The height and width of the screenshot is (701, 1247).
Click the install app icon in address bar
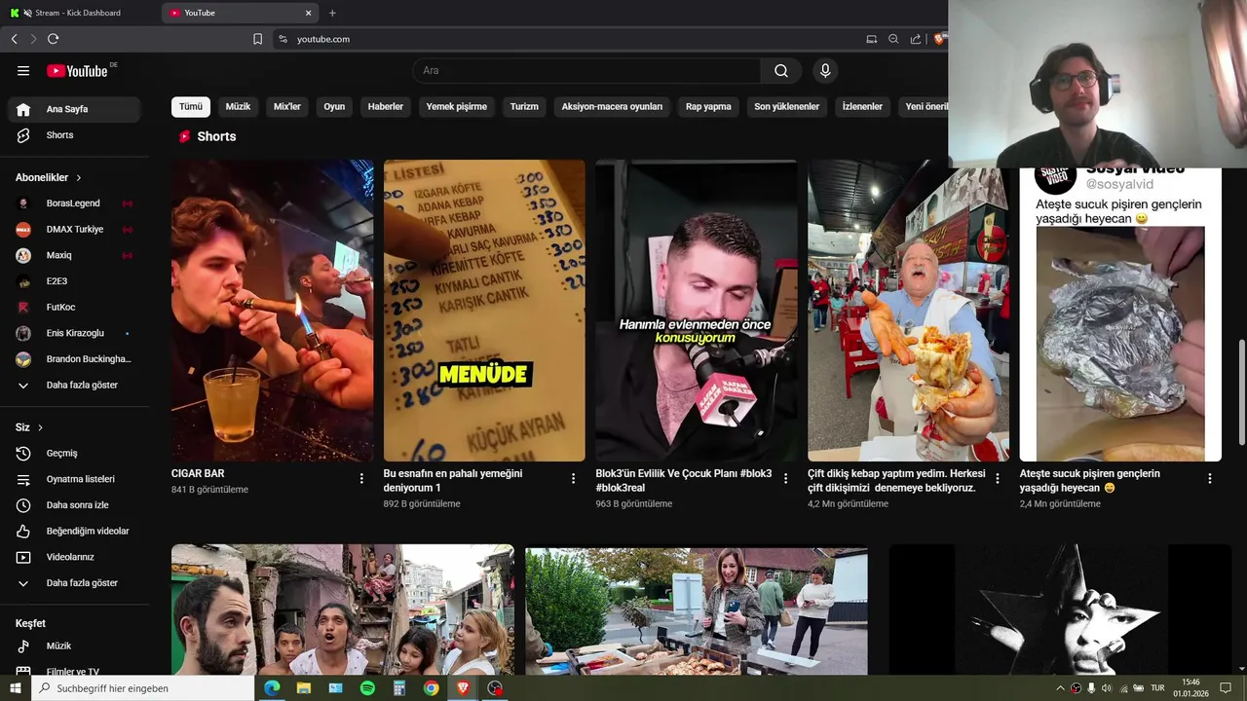click(x=872, y=39)
